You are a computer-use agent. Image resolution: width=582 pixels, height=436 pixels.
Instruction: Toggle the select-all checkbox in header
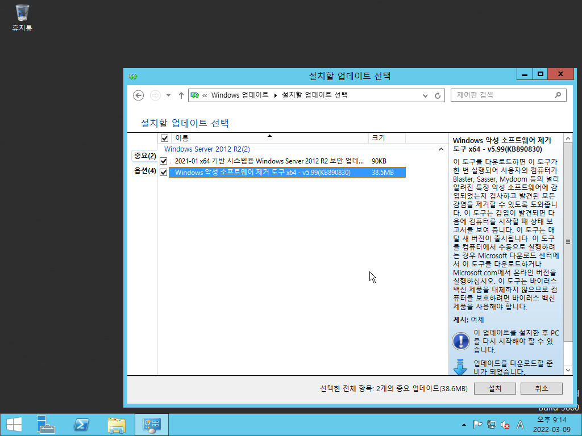tap(164, 139)
